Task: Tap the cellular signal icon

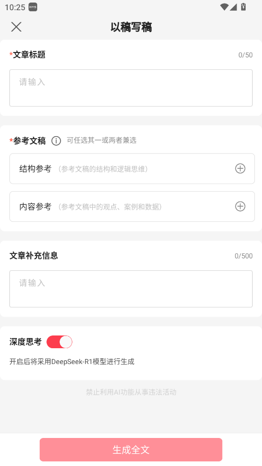Action: coord(233,7)
